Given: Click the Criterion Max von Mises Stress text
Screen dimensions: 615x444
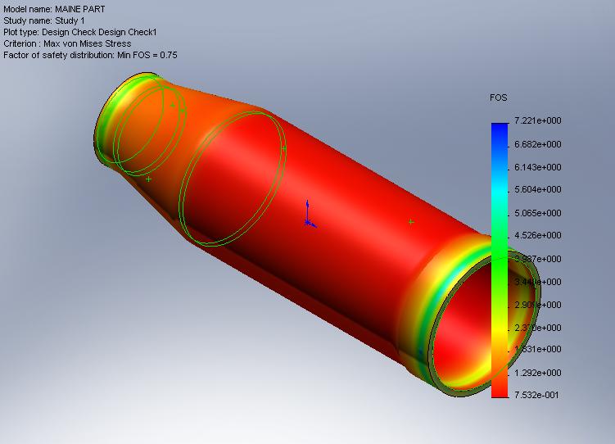Looking at the screenshot, I should [x=67, y=43].
